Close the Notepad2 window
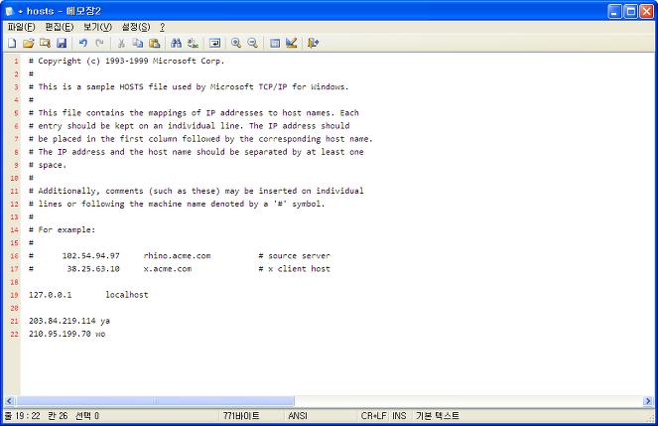This screenshot has width=658, height=426. [646, 11]
